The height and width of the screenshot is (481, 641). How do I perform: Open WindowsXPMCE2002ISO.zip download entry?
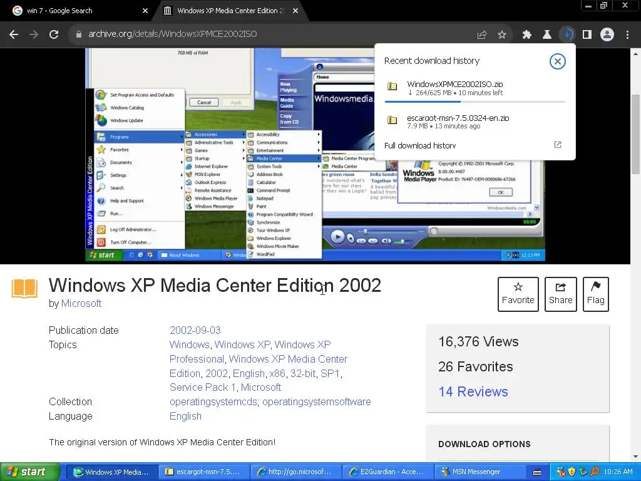[474, 88]
